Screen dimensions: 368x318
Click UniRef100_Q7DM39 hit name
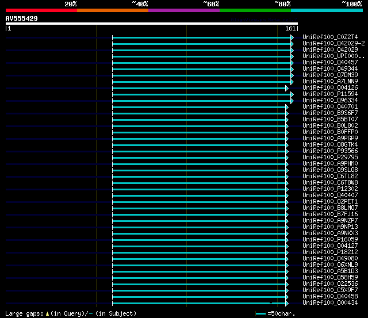coord(330,75)
